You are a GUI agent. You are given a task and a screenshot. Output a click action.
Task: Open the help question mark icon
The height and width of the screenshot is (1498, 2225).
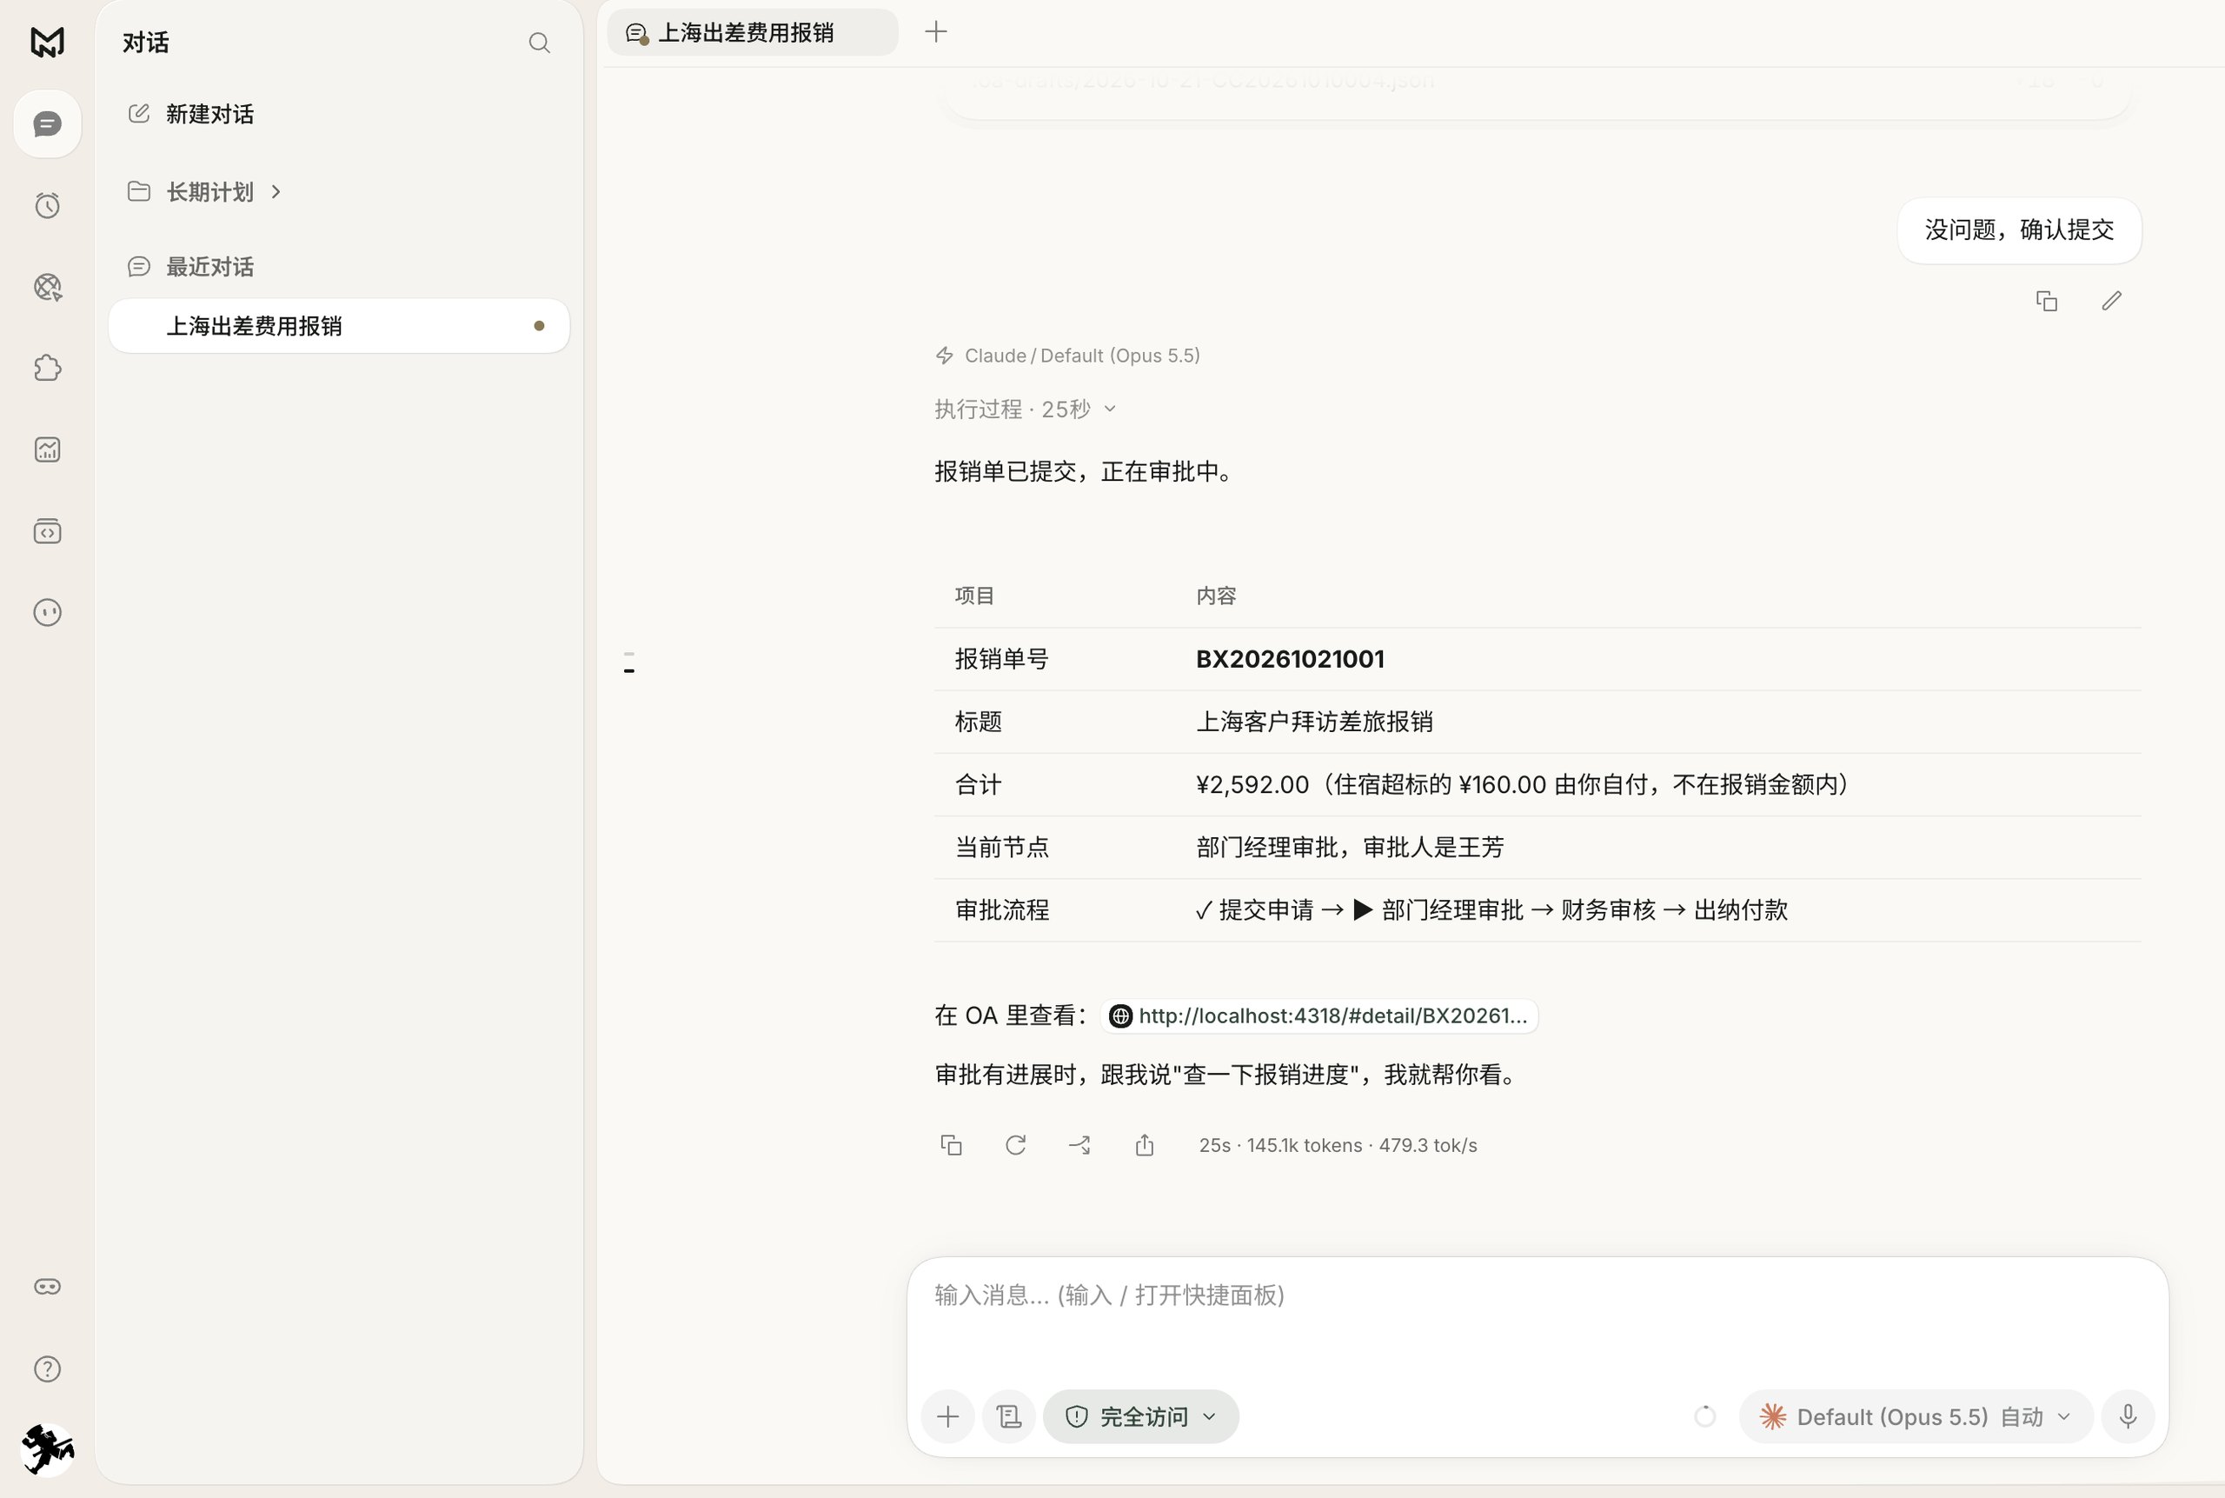pyautogui.click(x=47, y=1369)
